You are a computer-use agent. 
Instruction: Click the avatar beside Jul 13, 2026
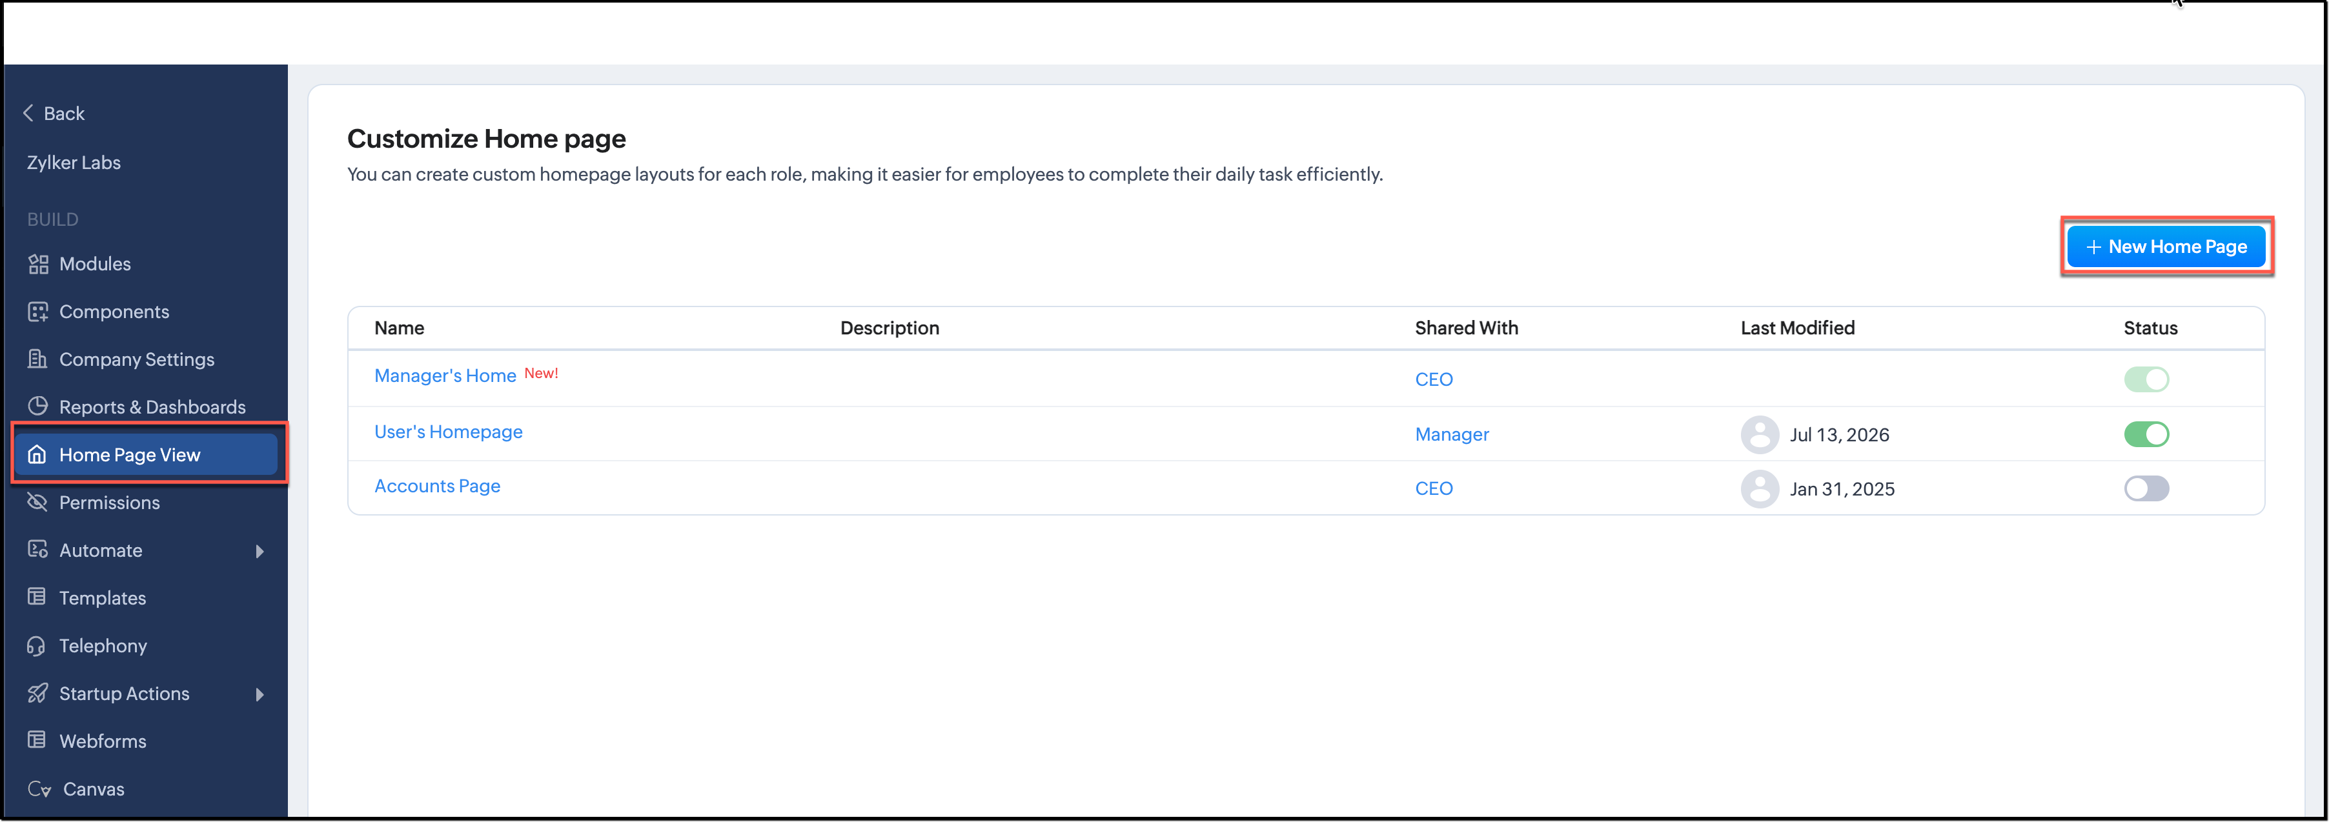[x=1758, y=434]
